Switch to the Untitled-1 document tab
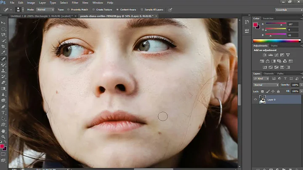This screenshot has width=303, height=170. click(41, 16)
